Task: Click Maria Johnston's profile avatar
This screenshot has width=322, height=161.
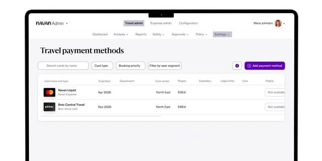Action: click(278, 23)
